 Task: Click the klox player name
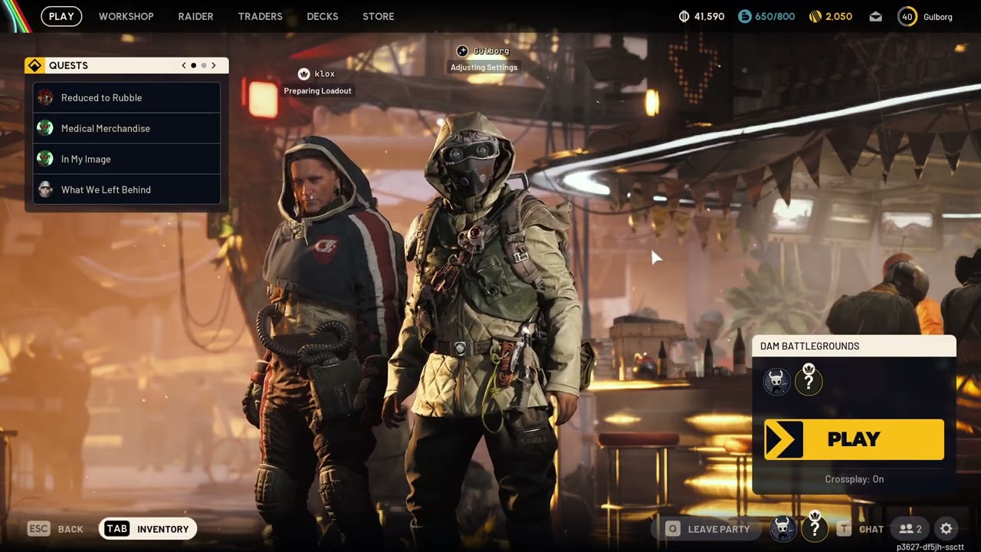tap(325, 74)
